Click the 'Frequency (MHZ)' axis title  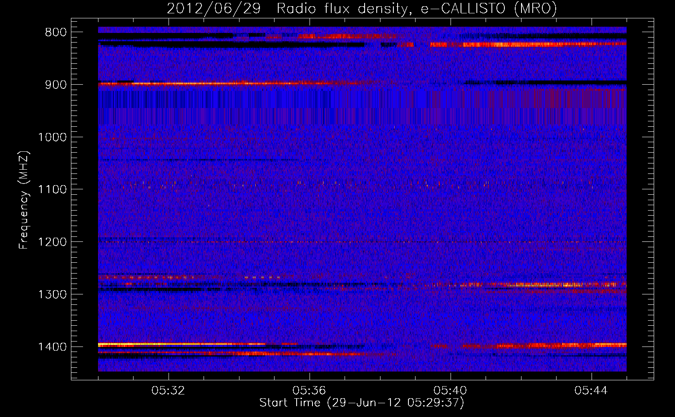(24, 200)
